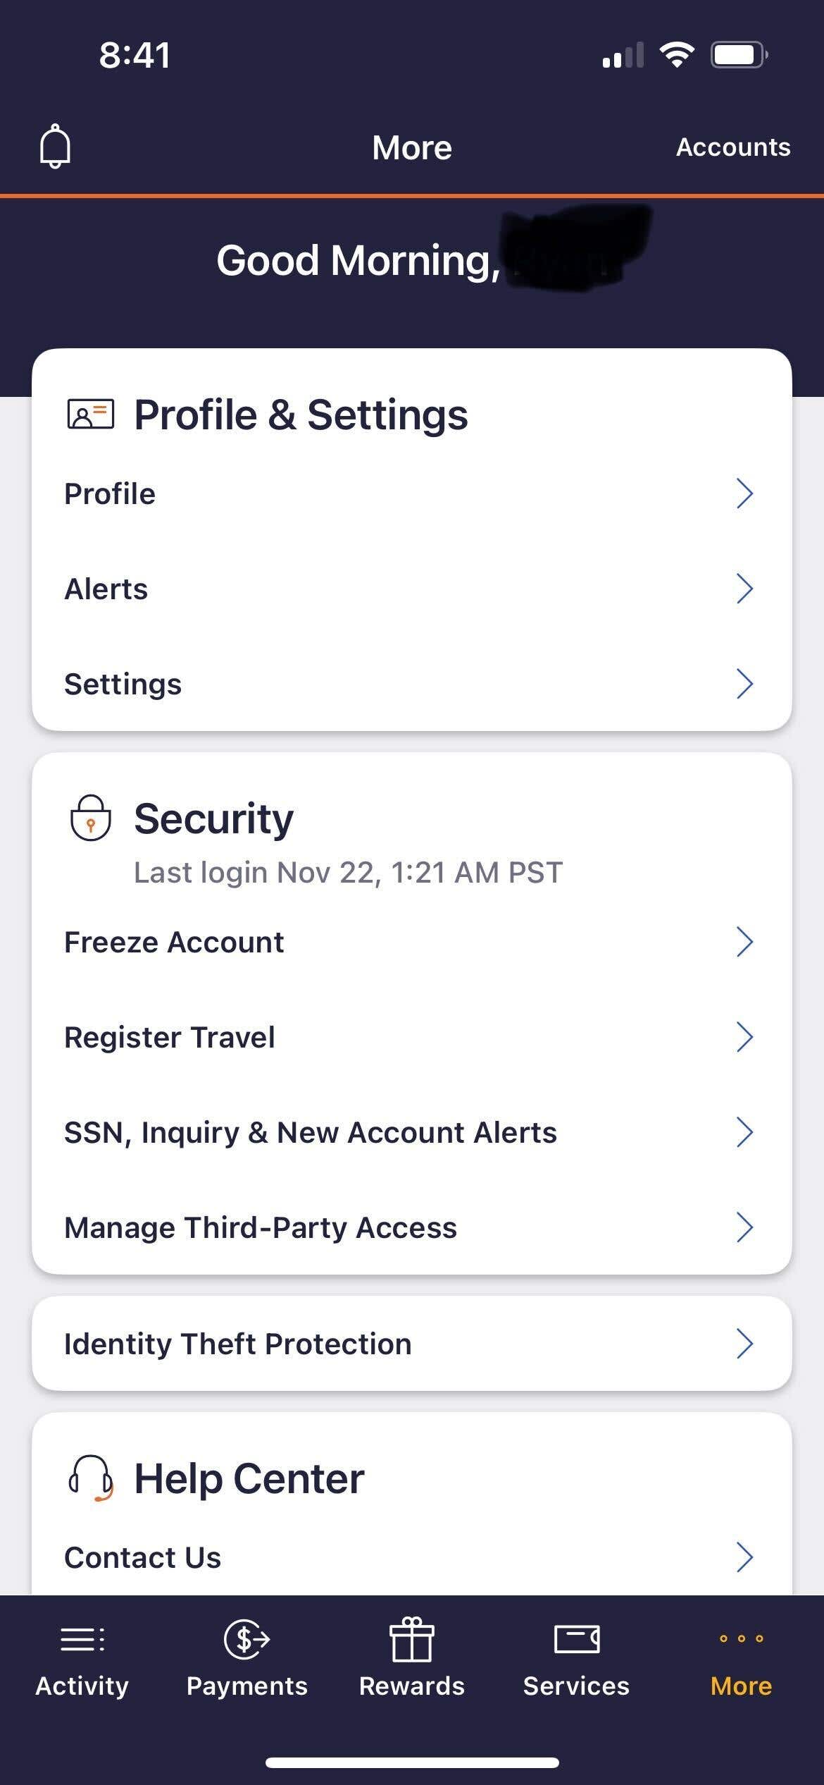Viewport: 824px width, 1785px height.
Task: Open the Rewards gift icon
Action: point(412,1639)
